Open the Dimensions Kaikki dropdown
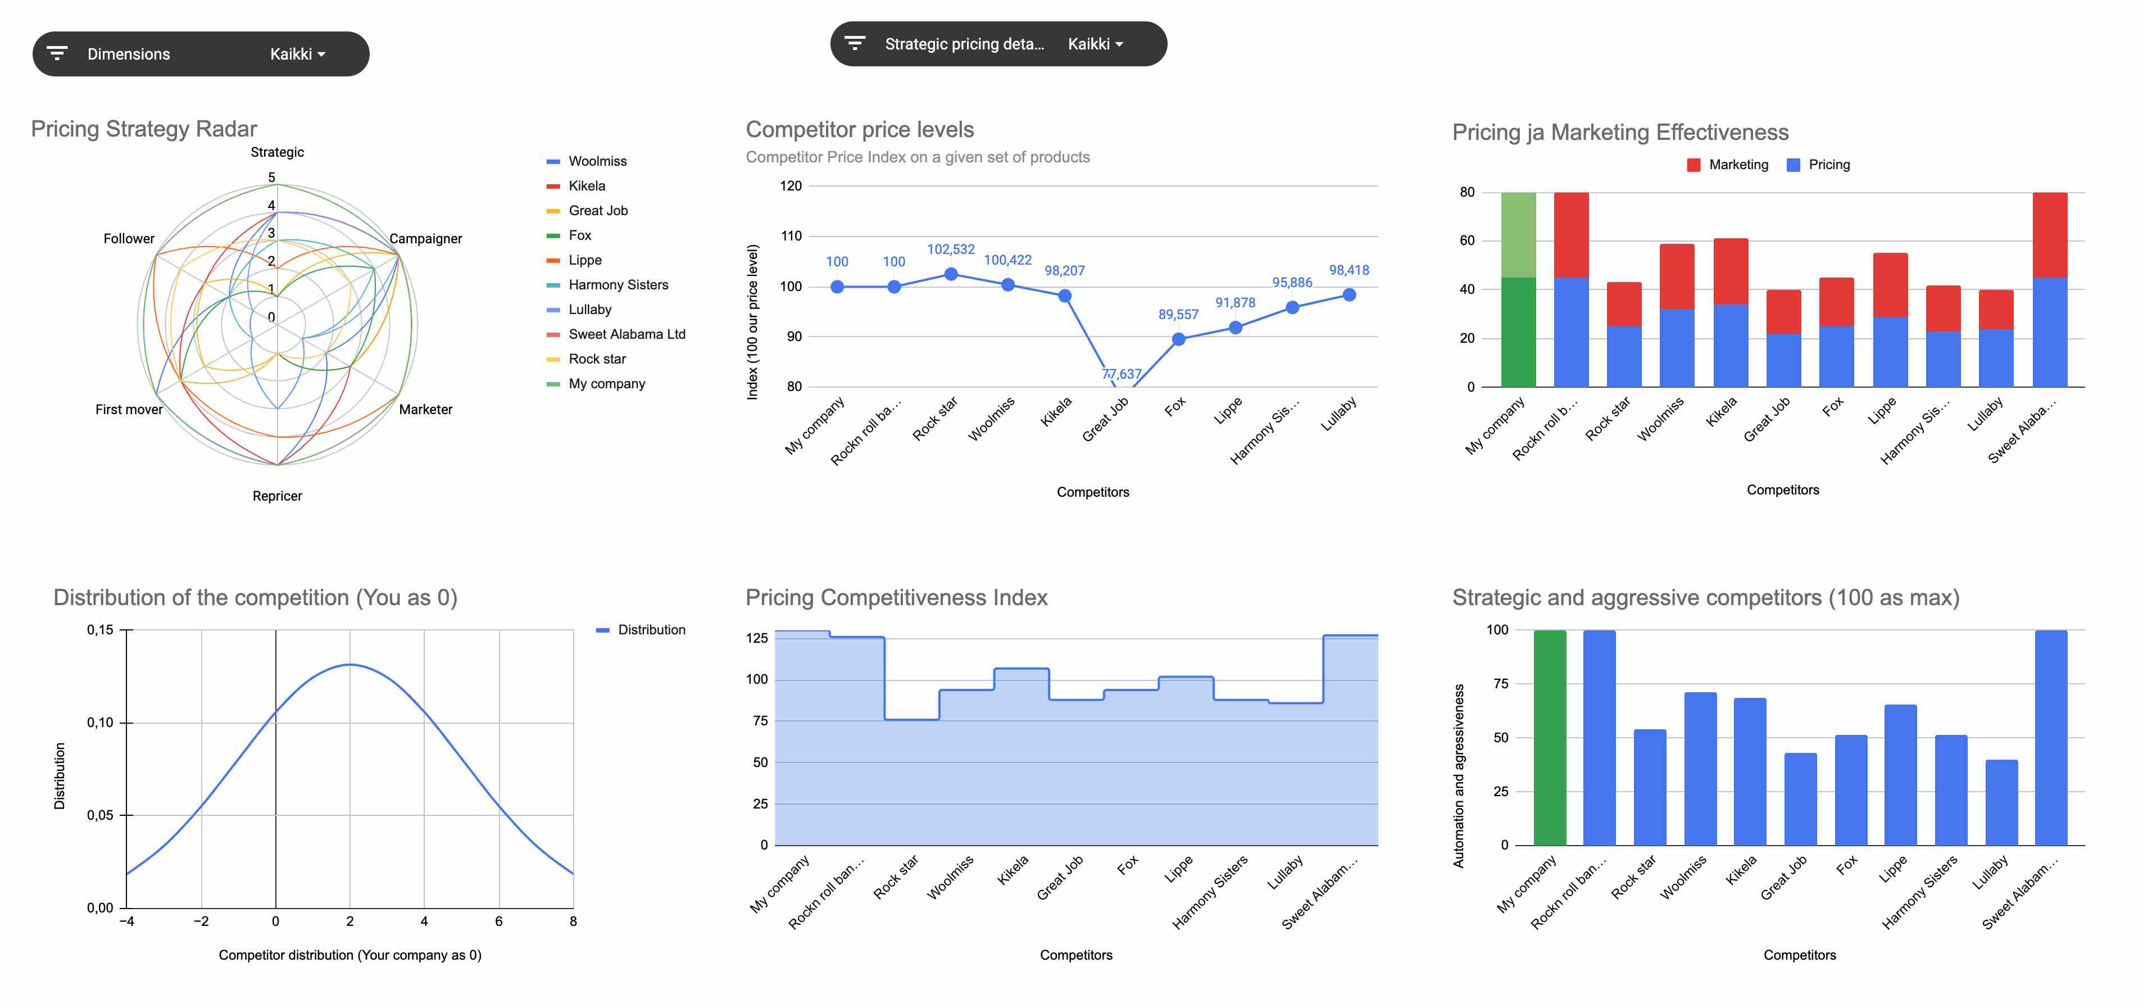Screen dimensions: 2143x1008 pos(297,54)
